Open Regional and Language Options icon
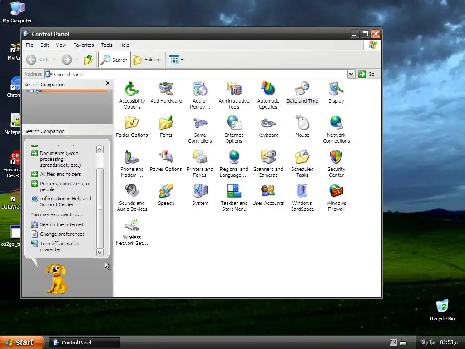 point(234,164)
